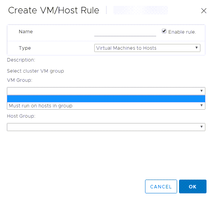Select the blue highlighted blank VM group option
The height and width of the screenshot is (201, 213).
click(x=106, y=99)
